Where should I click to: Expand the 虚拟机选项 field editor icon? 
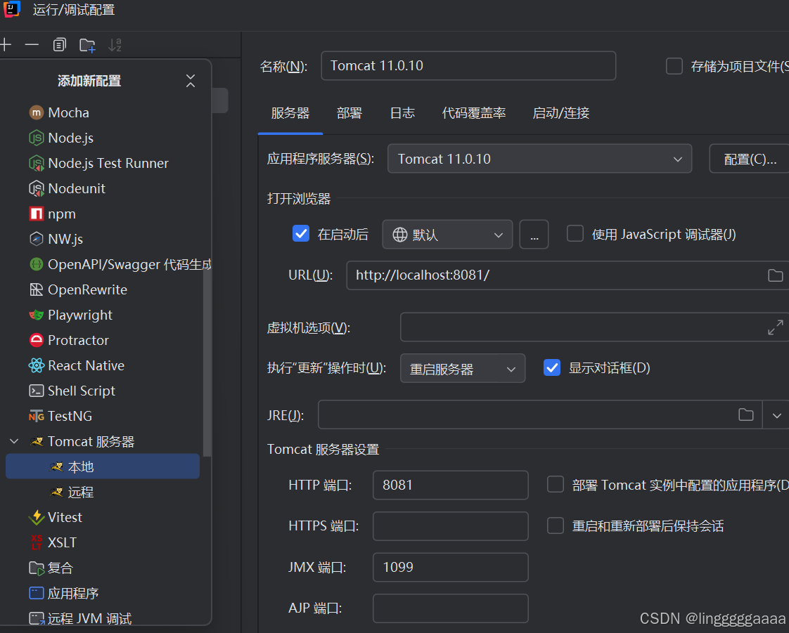(776, 327)
